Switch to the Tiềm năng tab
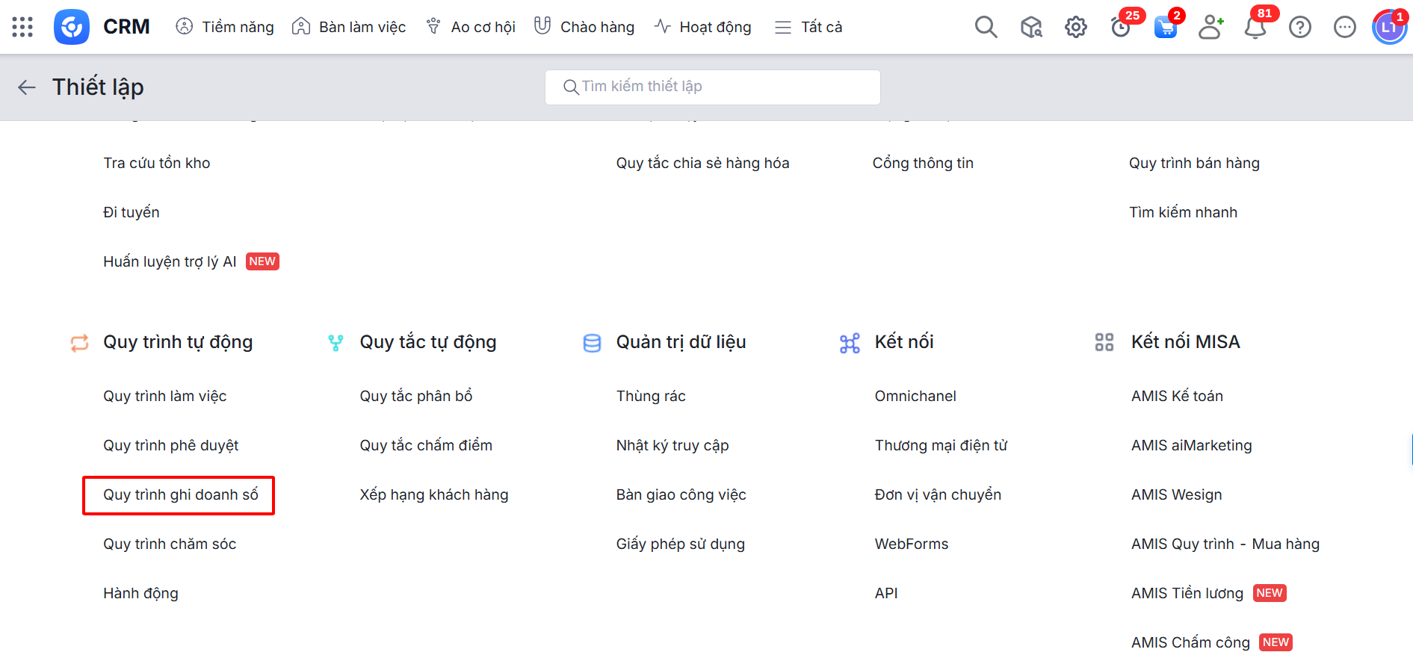This screenshot has height=664, width=1413. [x=225, y=28]
